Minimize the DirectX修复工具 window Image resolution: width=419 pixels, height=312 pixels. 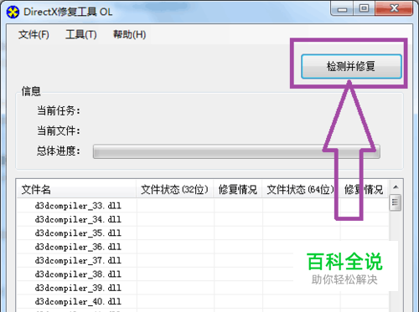[x=342, y=8]
